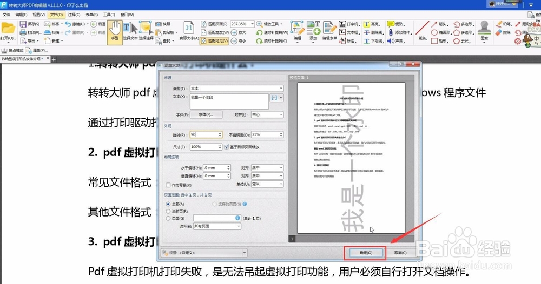Screen dimensions: 541x284
Task: Click in the 文本(X) watermark text box
Action: click(229, 101)
